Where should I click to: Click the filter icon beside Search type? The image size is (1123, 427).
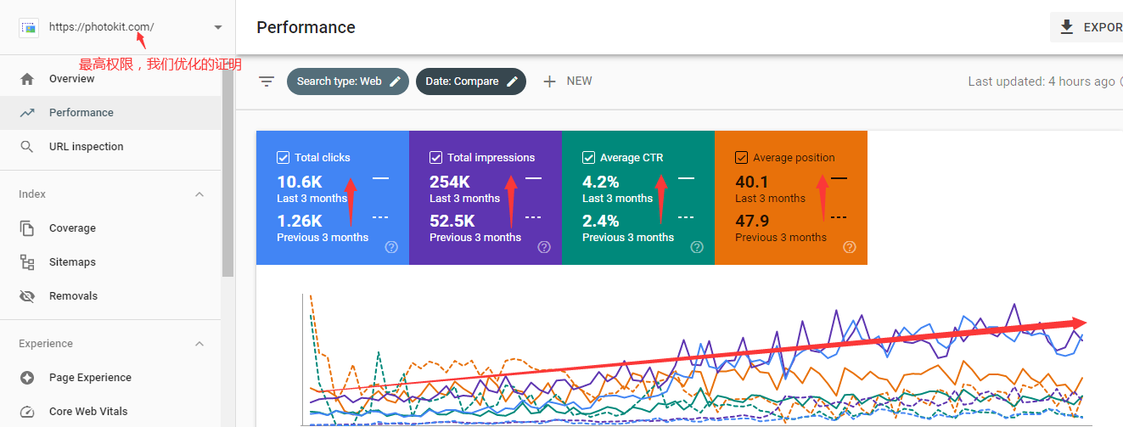[x=267, y=81]
